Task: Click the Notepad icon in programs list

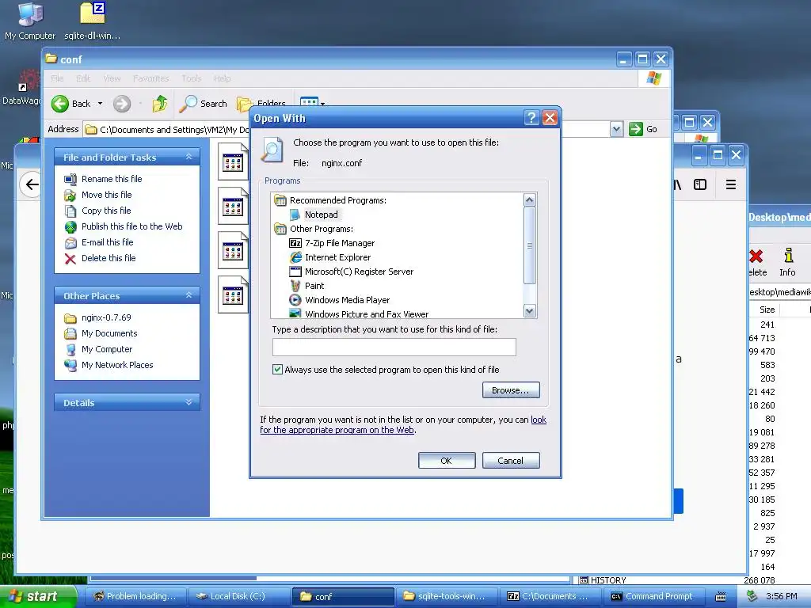Action: pyautogui.click(x=295, y=215)
